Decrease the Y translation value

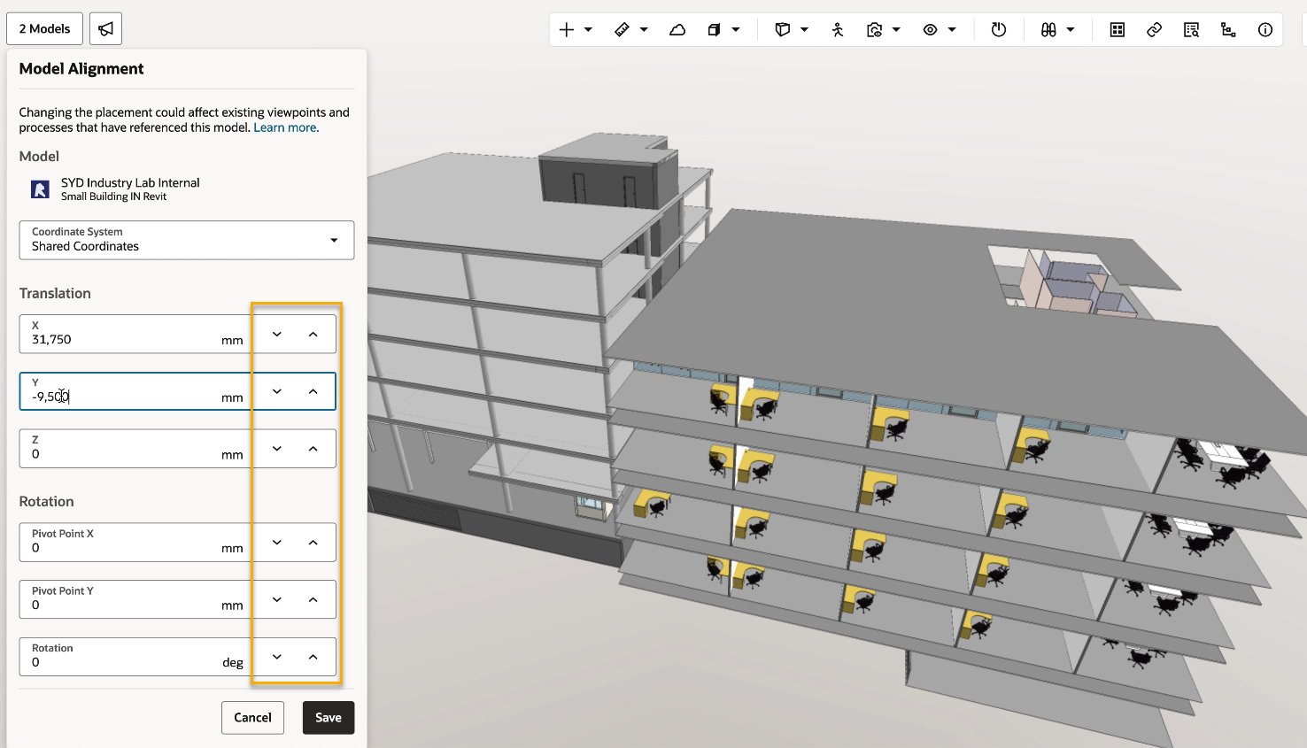click(277, 391)
